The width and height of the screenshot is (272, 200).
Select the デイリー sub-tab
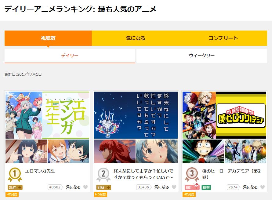tap(70, 56)
